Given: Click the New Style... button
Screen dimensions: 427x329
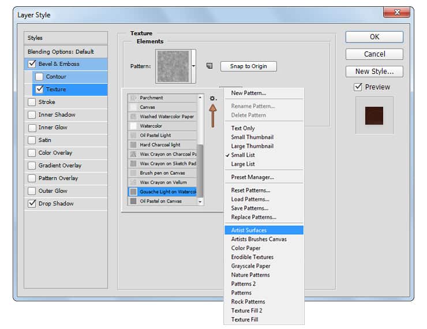Looking at the screenshot, I should click(x=374, y=72).
